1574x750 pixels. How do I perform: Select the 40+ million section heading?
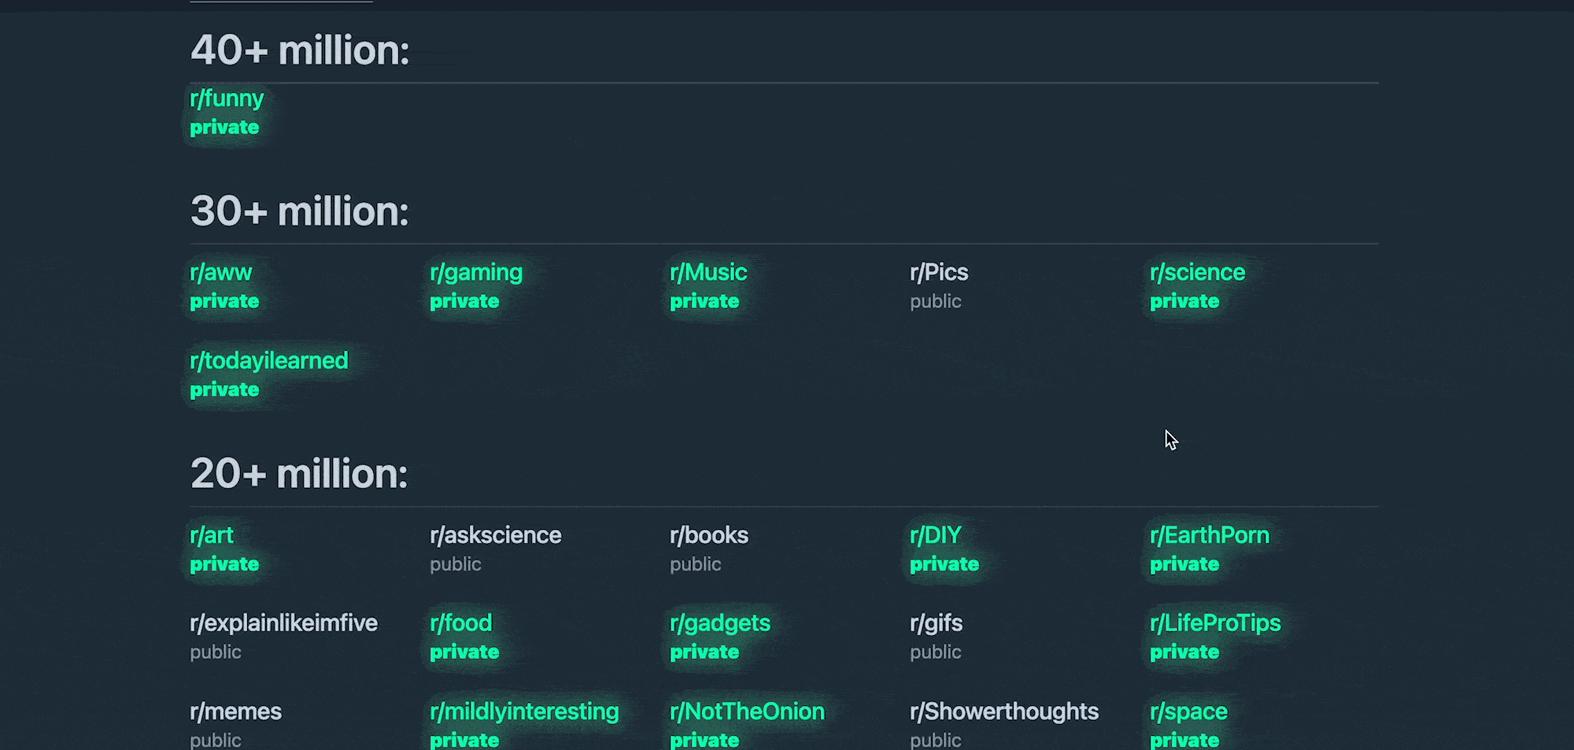coord(300,51)
